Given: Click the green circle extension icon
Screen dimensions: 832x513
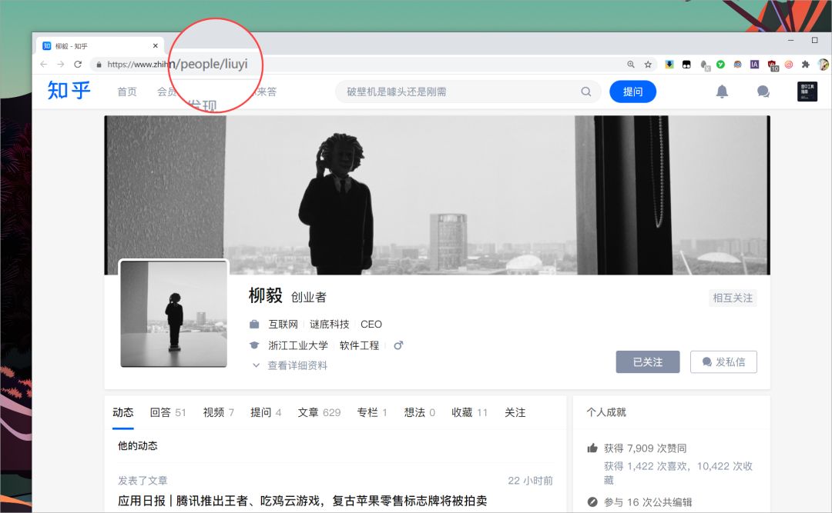Looking at the screenshot, I should [x=720, y=64].
